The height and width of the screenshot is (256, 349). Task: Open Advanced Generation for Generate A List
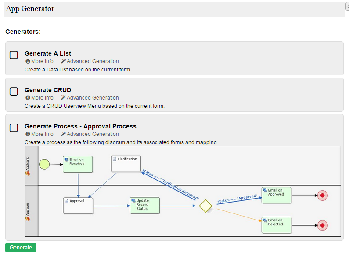90,61
